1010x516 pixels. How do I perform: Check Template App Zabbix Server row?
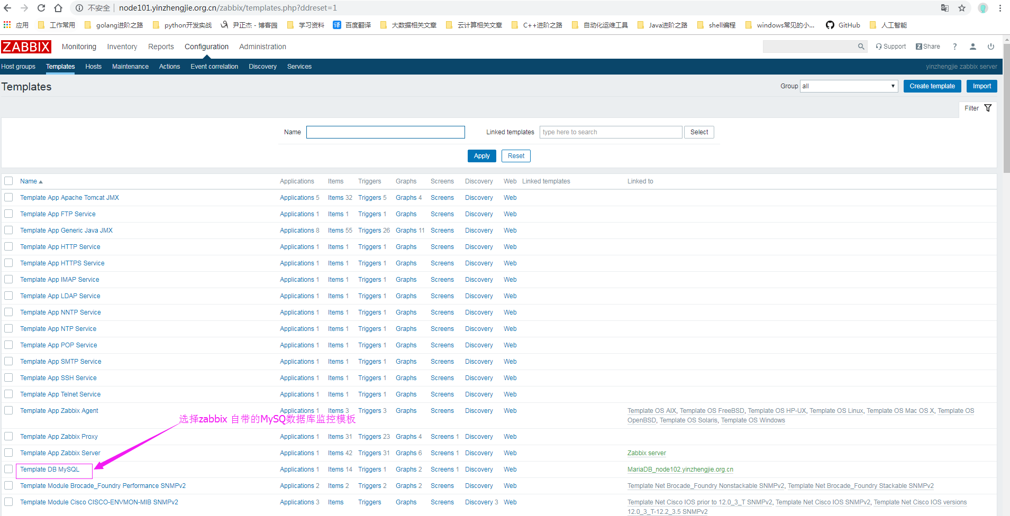(8, 453)
